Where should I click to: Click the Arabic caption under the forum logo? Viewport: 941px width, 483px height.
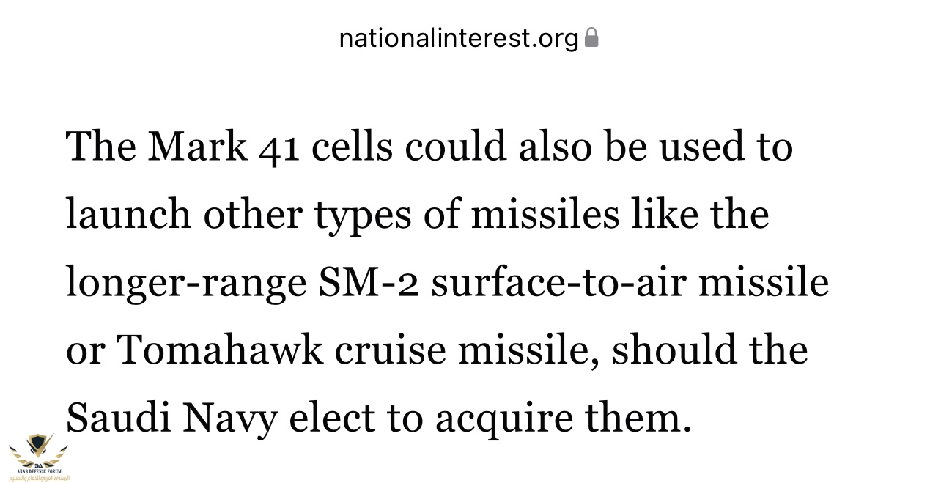[40, 477]
